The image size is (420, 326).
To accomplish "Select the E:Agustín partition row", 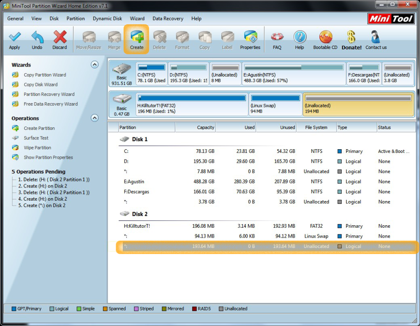I will click(267, 182).
